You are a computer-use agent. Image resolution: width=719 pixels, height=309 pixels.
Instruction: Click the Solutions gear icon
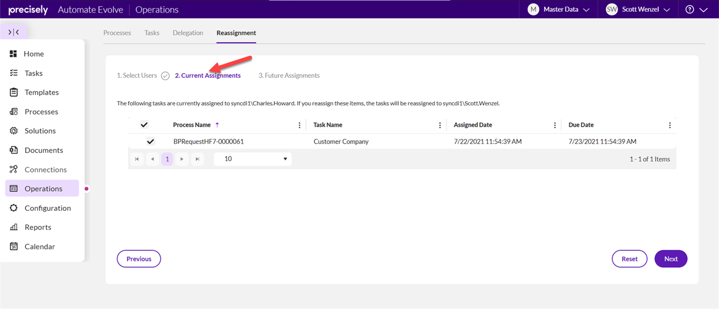[13, 131]
